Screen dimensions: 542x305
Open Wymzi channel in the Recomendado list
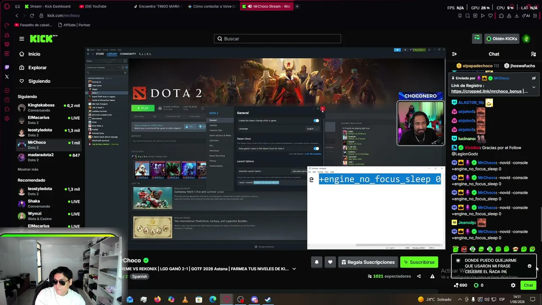(49, 216)
